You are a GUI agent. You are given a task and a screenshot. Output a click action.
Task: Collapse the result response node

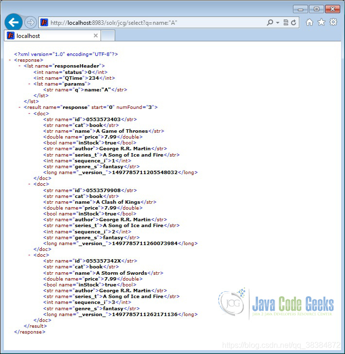tap(19, 107)
